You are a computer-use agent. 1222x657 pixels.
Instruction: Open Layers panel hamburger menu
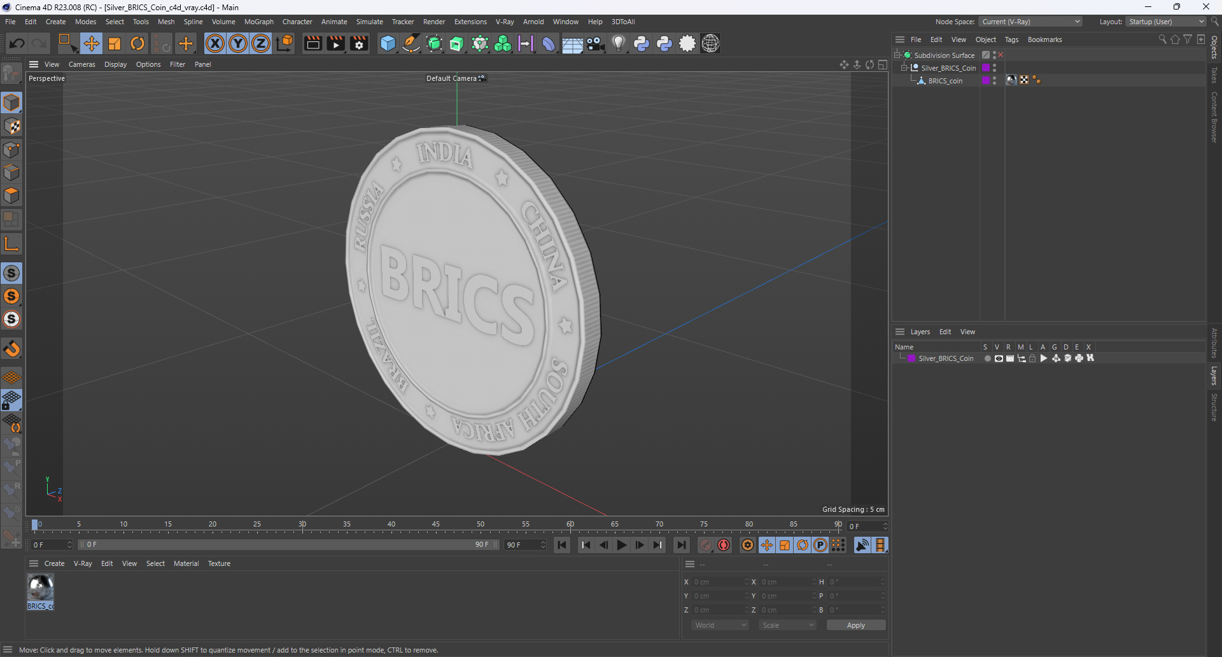[900, 332]
